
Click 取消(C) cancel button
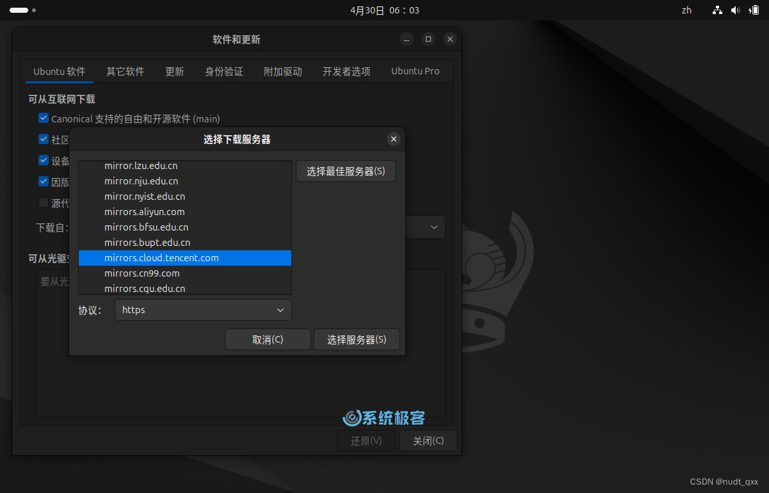pos(268,339)
